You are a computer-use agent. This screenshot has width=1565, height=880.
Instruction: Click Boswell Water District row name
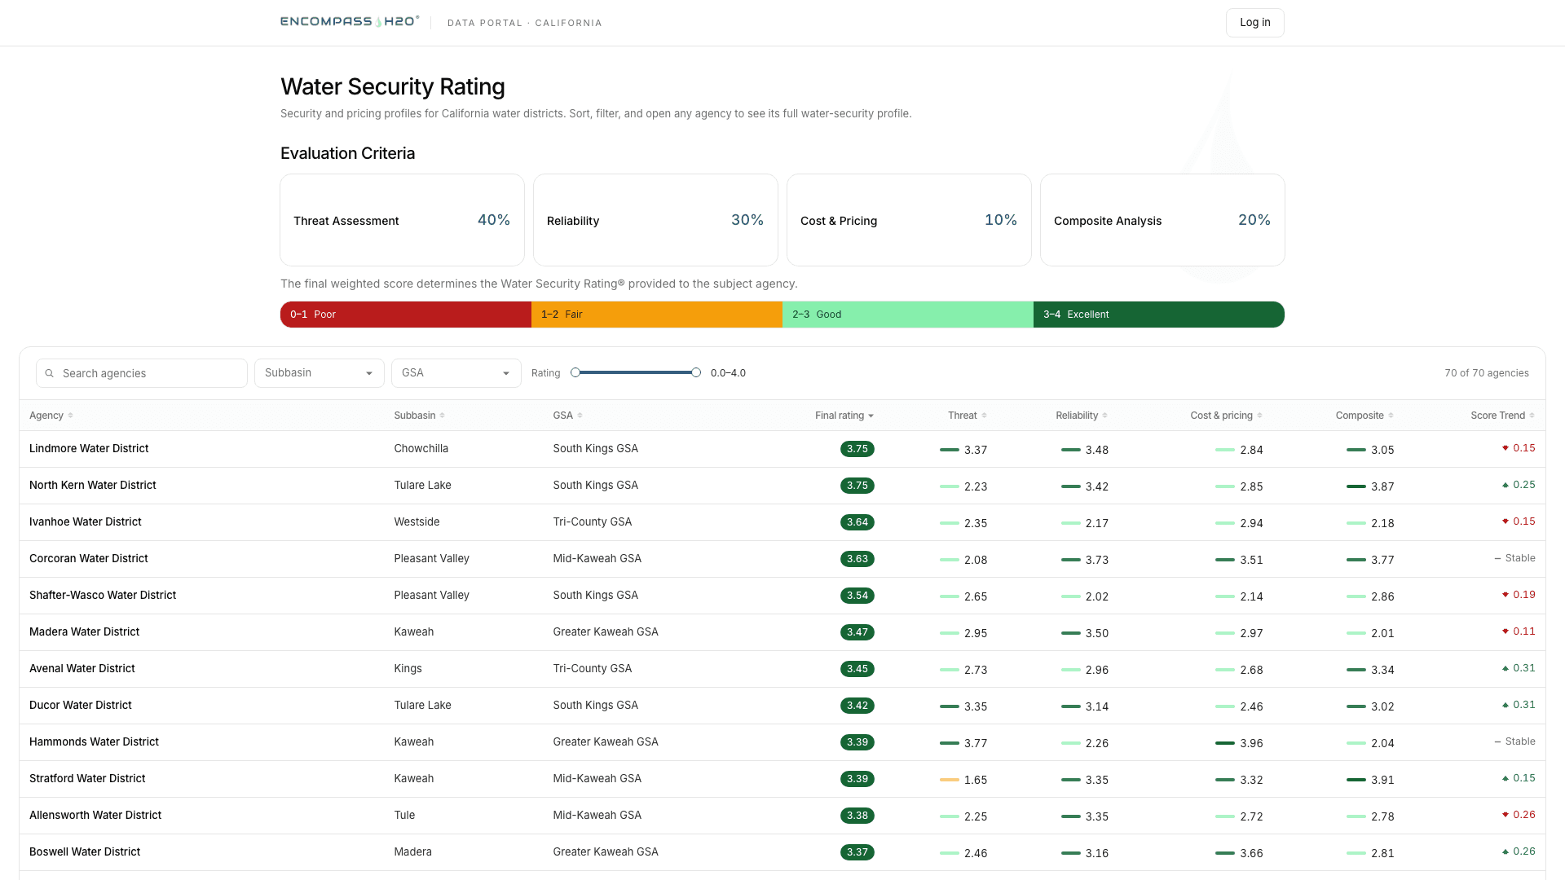point(85,852)
